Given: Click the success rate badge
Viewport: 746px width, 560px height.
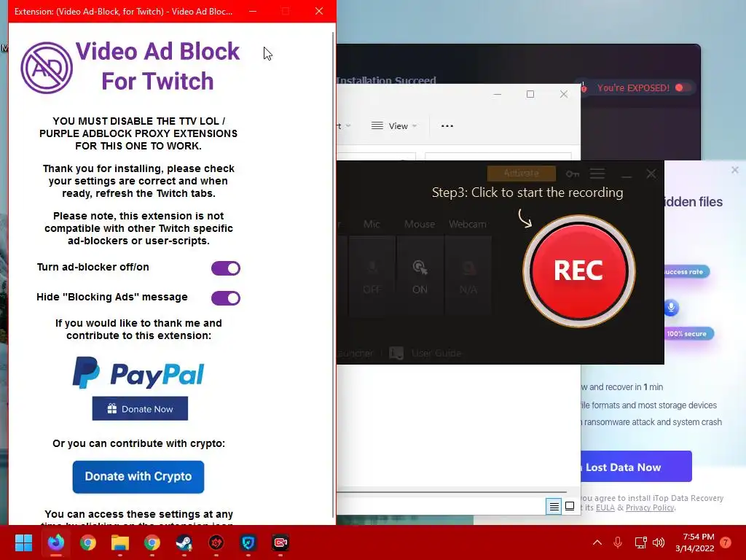Looking at the screenshot, I should [x=686, y=272].
